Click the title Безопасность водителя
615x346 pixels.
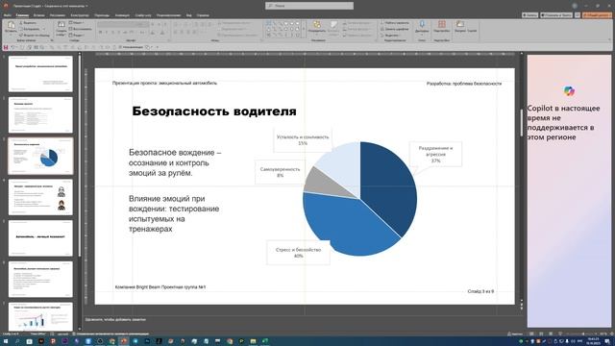214,111
